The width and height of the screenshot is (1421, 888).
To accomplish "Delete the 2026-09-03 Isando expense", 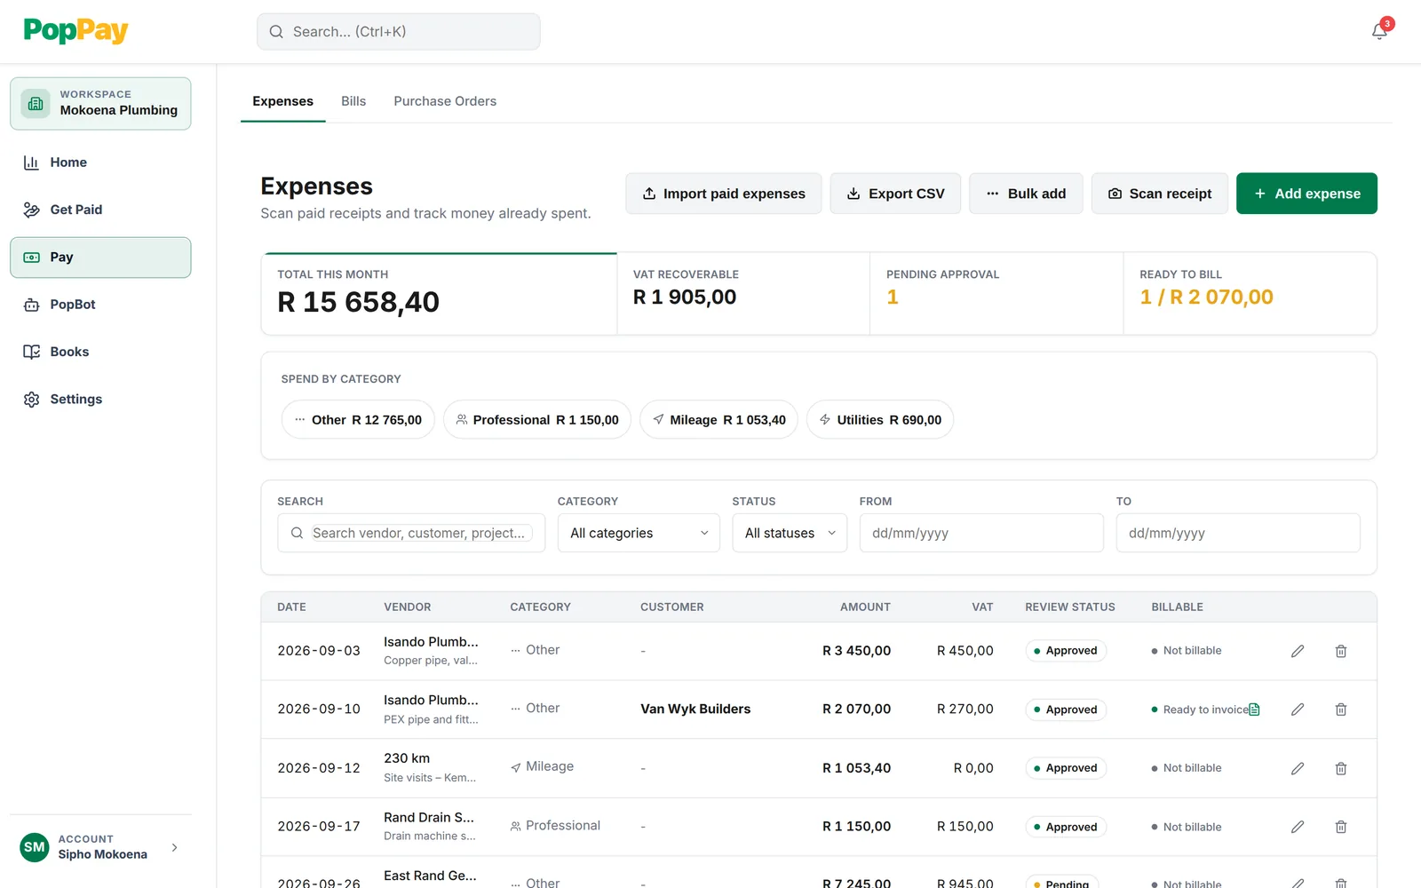I will tap(1341, 651).
